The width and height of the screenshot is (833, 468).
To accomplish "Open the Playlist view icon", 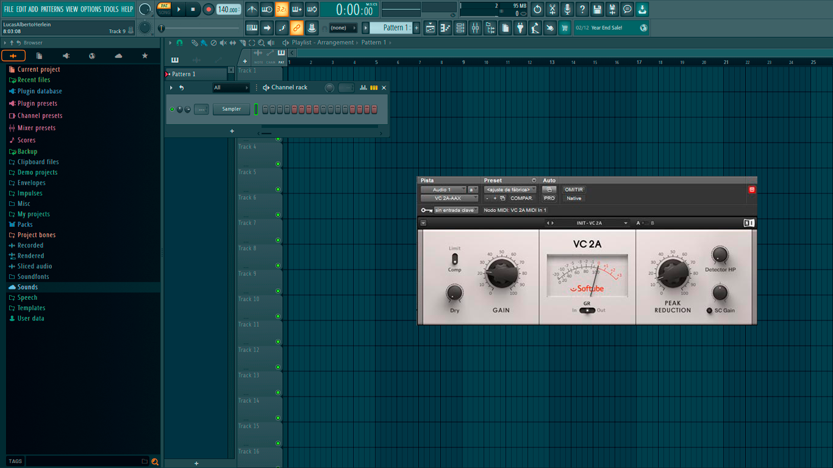I will [x=431, y=27].
